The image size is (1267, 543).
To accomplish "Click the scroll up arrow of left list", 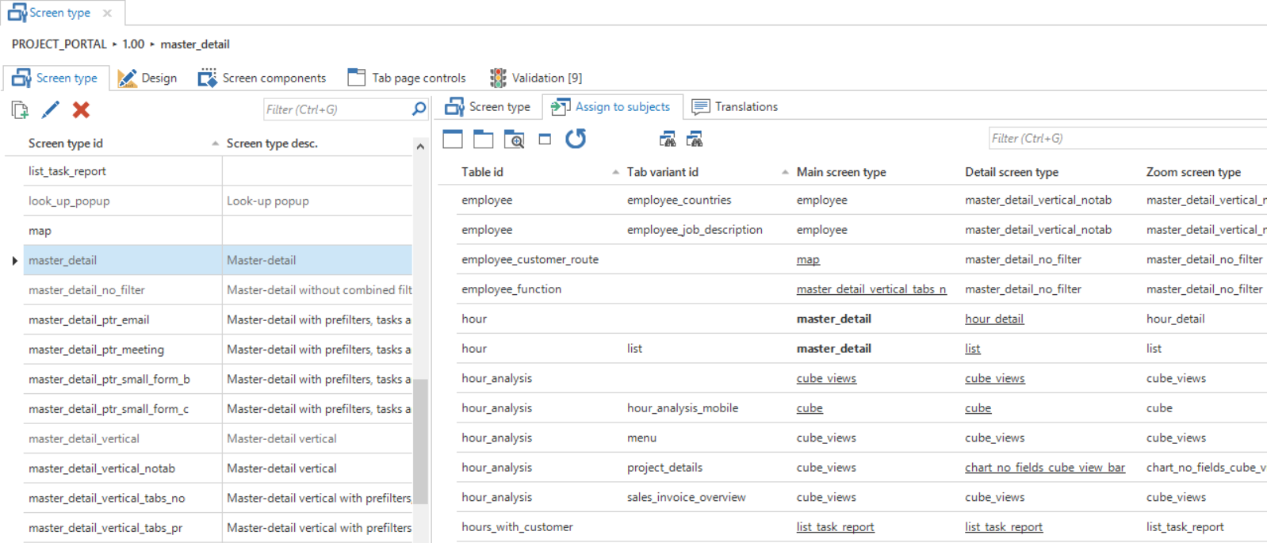I will pyautogui.click(x=420, y=147).
